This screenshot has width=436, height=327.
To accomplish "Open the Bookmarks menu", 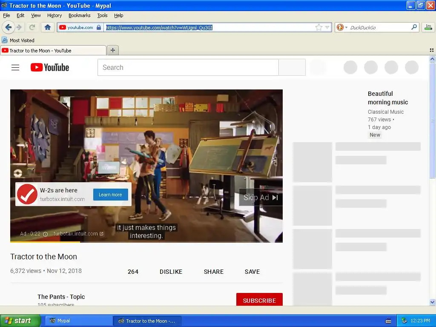I will (x=79, y=15).
